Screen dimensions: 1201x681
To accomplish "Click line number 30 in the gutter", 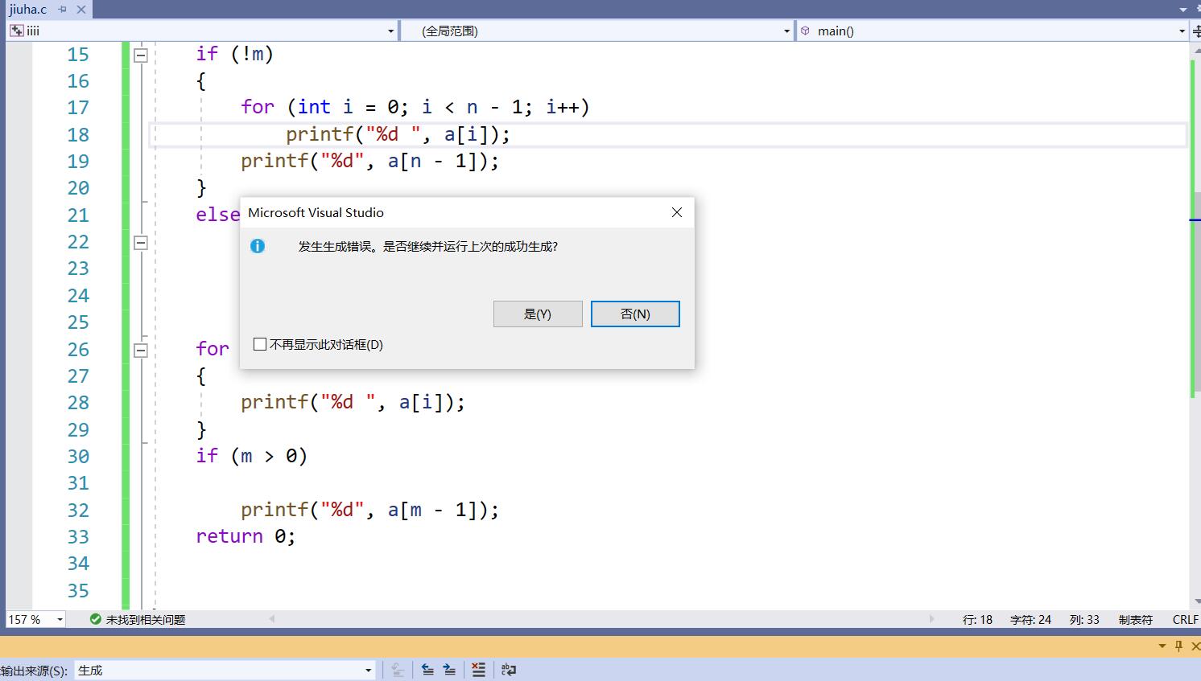I will tap(78, 457).
